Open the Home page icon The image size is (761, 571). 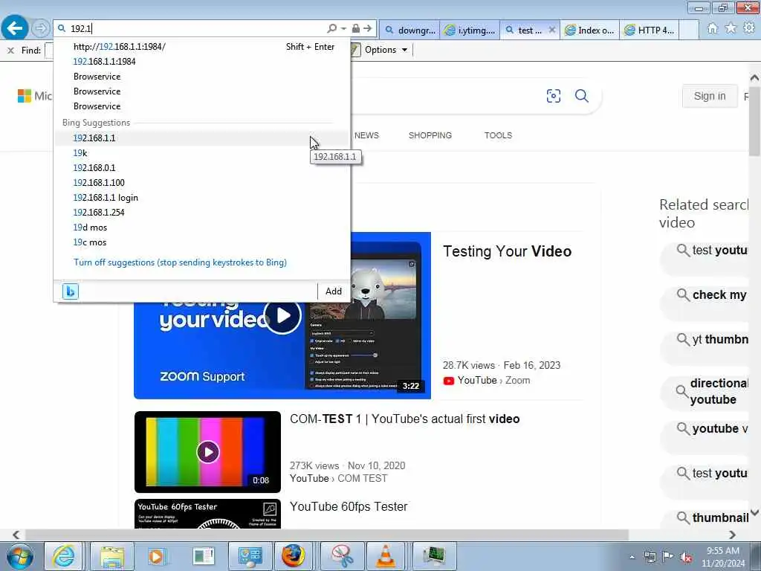(712, 28)
